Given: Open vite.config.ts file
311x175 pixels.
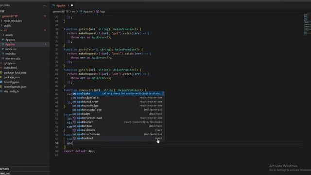Looking at the screenshot, I should pyautogui.click(x=12, y=91).
